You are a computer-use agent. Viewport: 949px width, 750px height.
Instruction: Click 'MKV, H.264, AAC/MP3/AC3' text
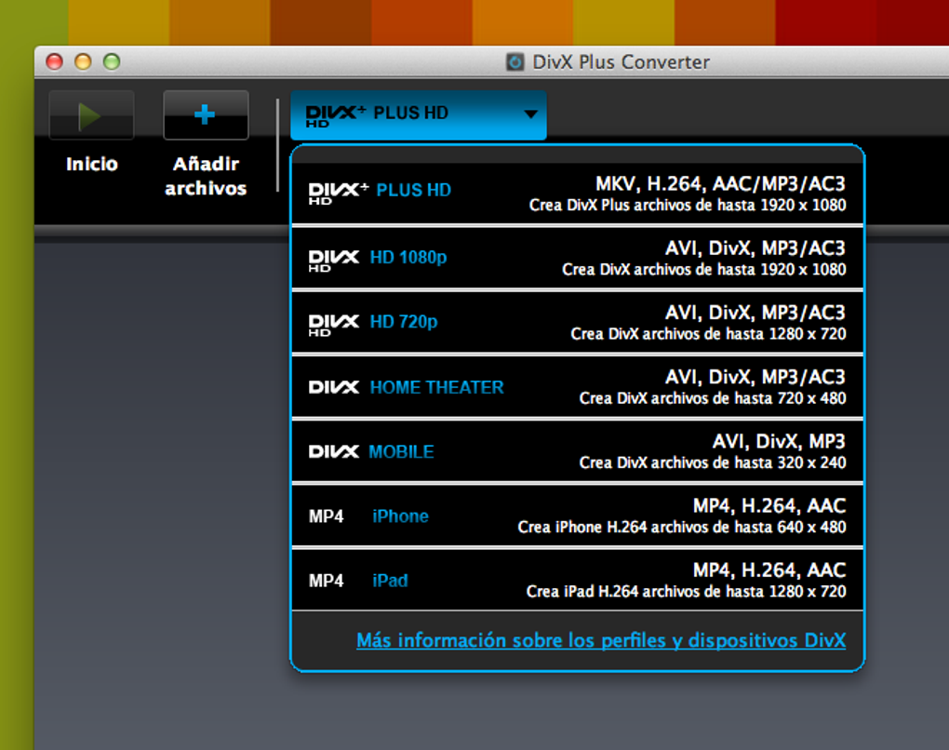click(720, 183)
